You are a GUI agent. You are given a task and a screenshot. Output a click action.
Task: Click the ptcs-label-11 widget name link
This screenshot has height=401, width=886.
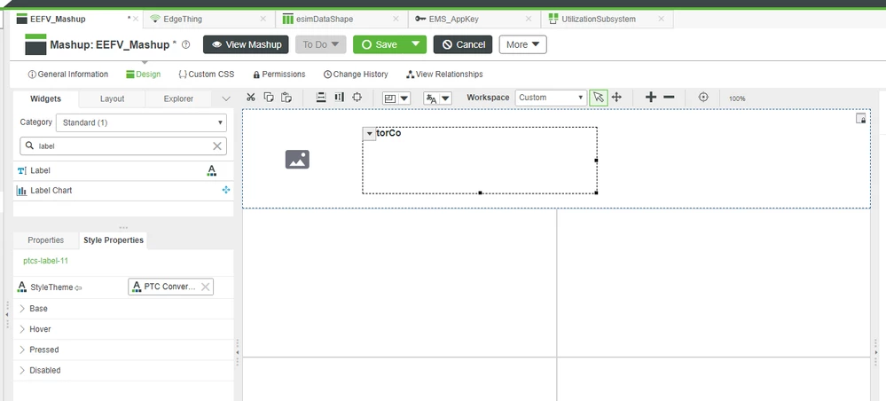click(x=46, y=261)
